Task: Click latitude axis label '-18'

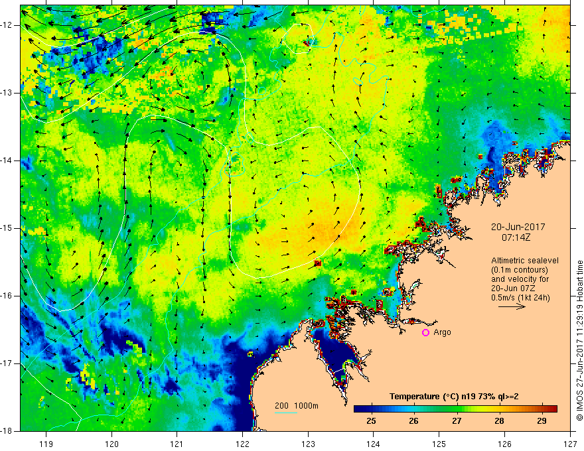Action: (x=7, y=431)
